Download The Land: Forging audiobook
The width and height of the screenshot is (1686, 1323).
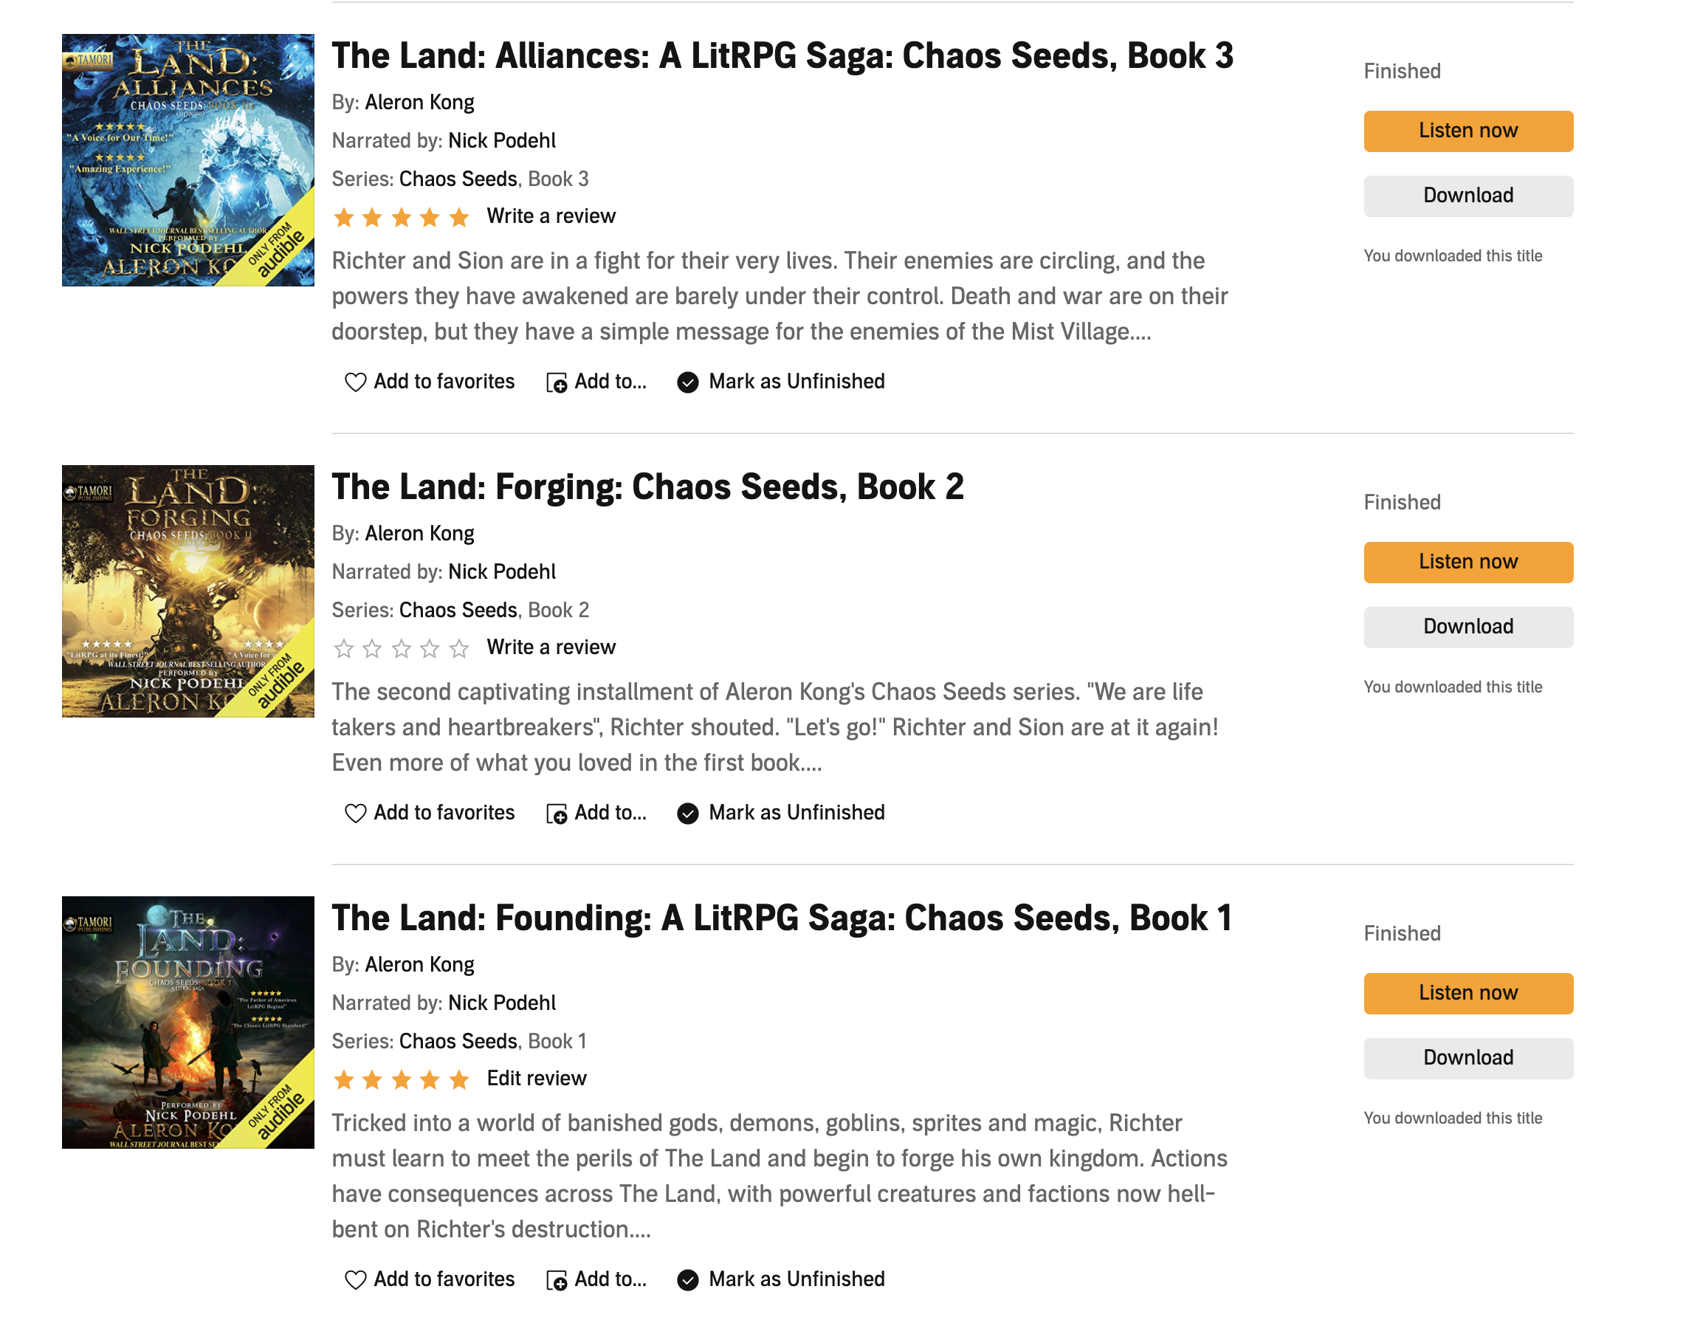tap(1467, 627)
